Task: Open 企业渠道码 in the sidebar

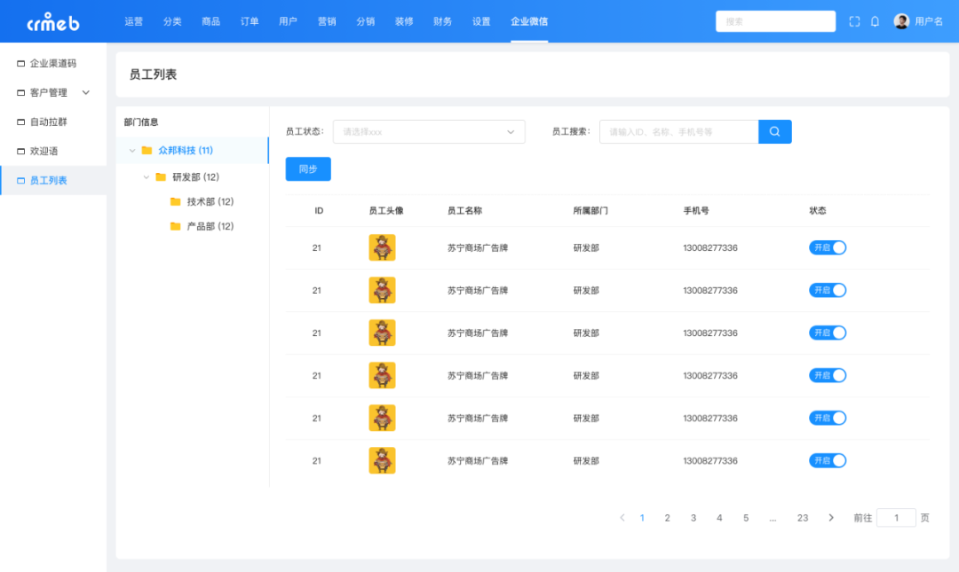Action: tap(53, 64)
